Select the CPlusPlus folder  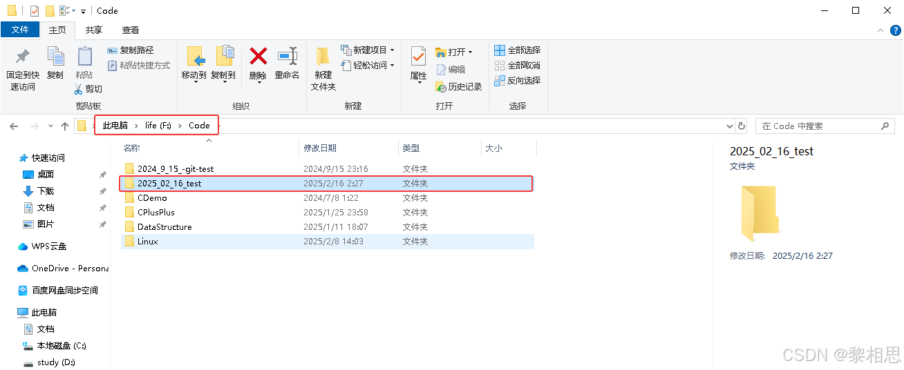[327, 213]
